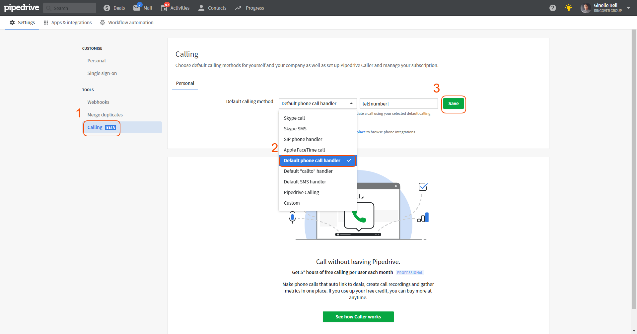The width and height of the screenshot is (637, 334).
Task: Click Ginelle Bell profile avatar
Action: [x=586, y=8]
